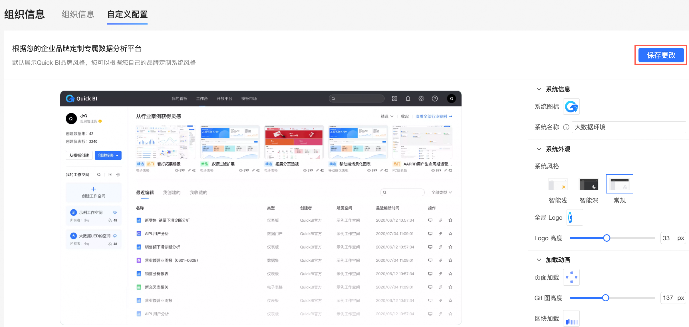Click the help question mark icon
This screenshot has width=689, height=327.
coord(435,98)
